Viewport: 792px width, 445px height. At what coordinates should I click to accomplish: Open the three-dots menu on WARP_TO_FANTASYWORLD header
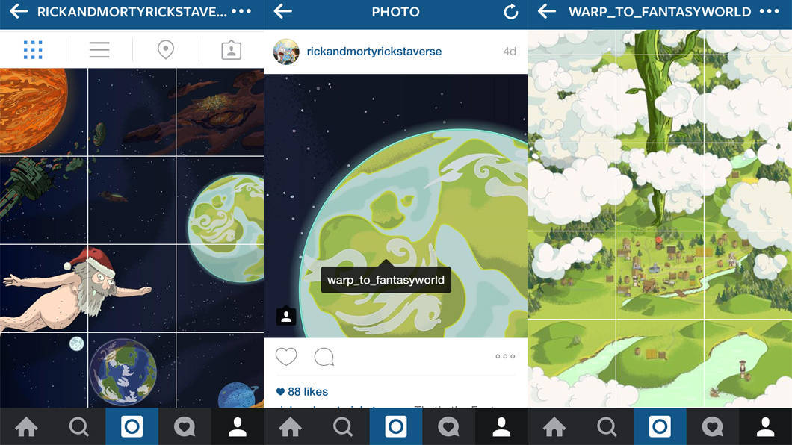770,11
